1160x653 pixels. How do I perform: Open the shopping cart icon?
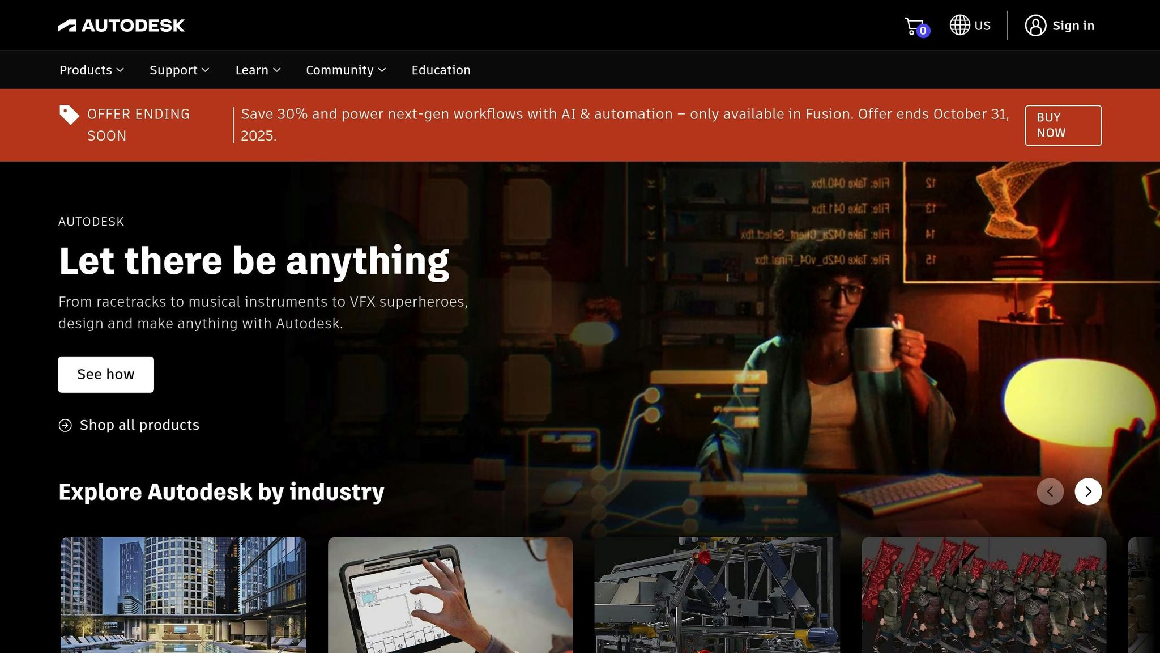914,26
